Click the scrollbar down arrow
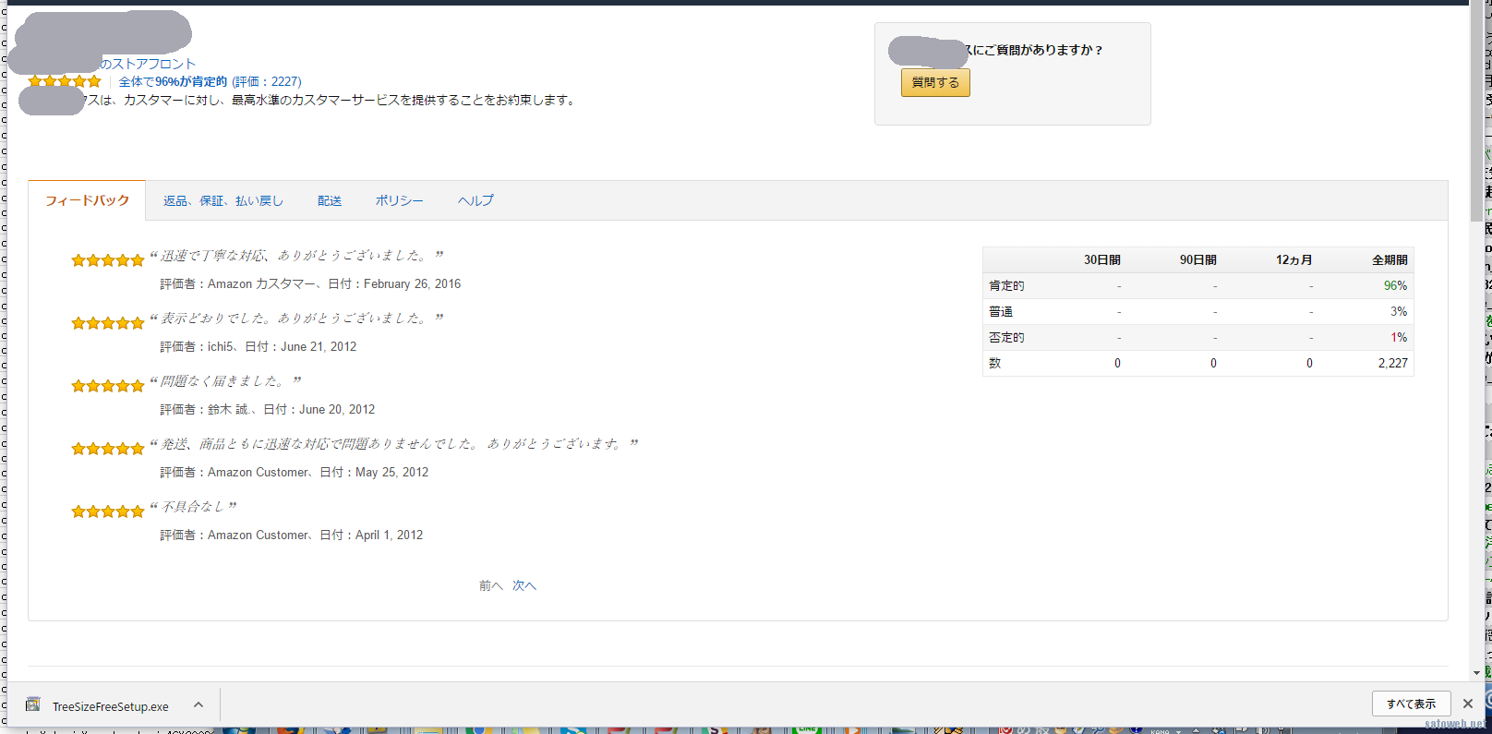 (1476, 674)
